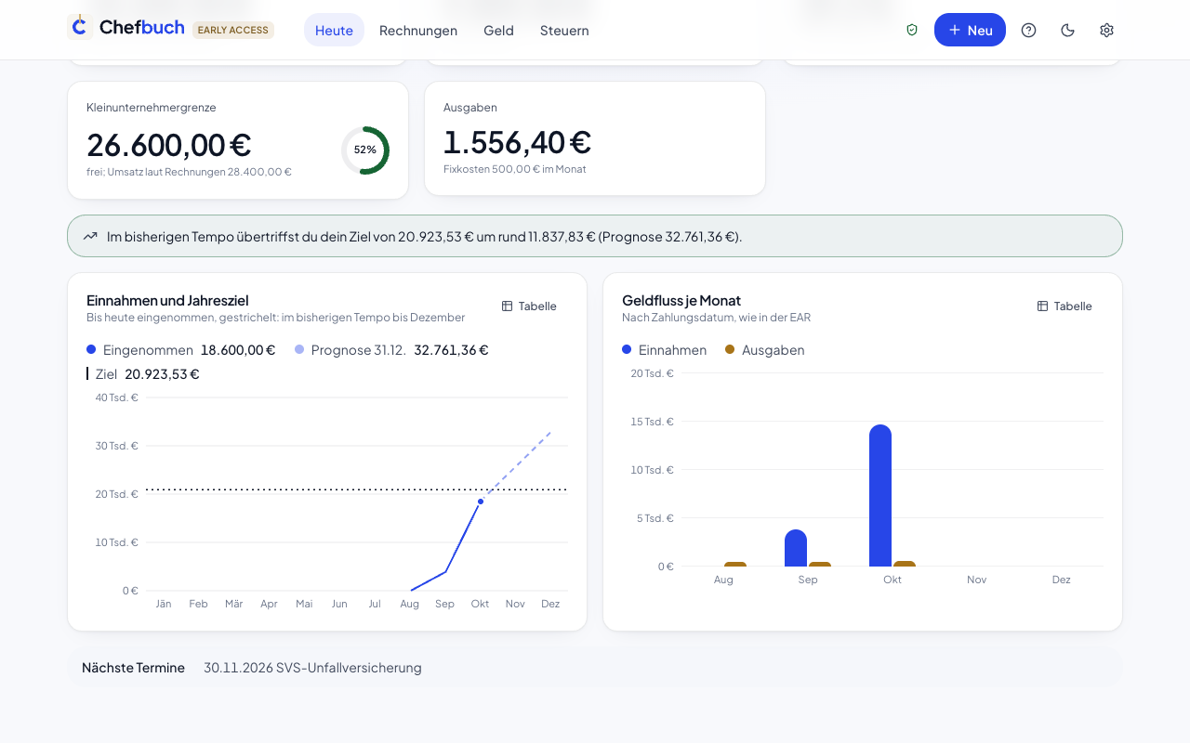Select the Eingenommen legend dot
The height and width of the screenshot is (743, 1190).
[91, 349]
